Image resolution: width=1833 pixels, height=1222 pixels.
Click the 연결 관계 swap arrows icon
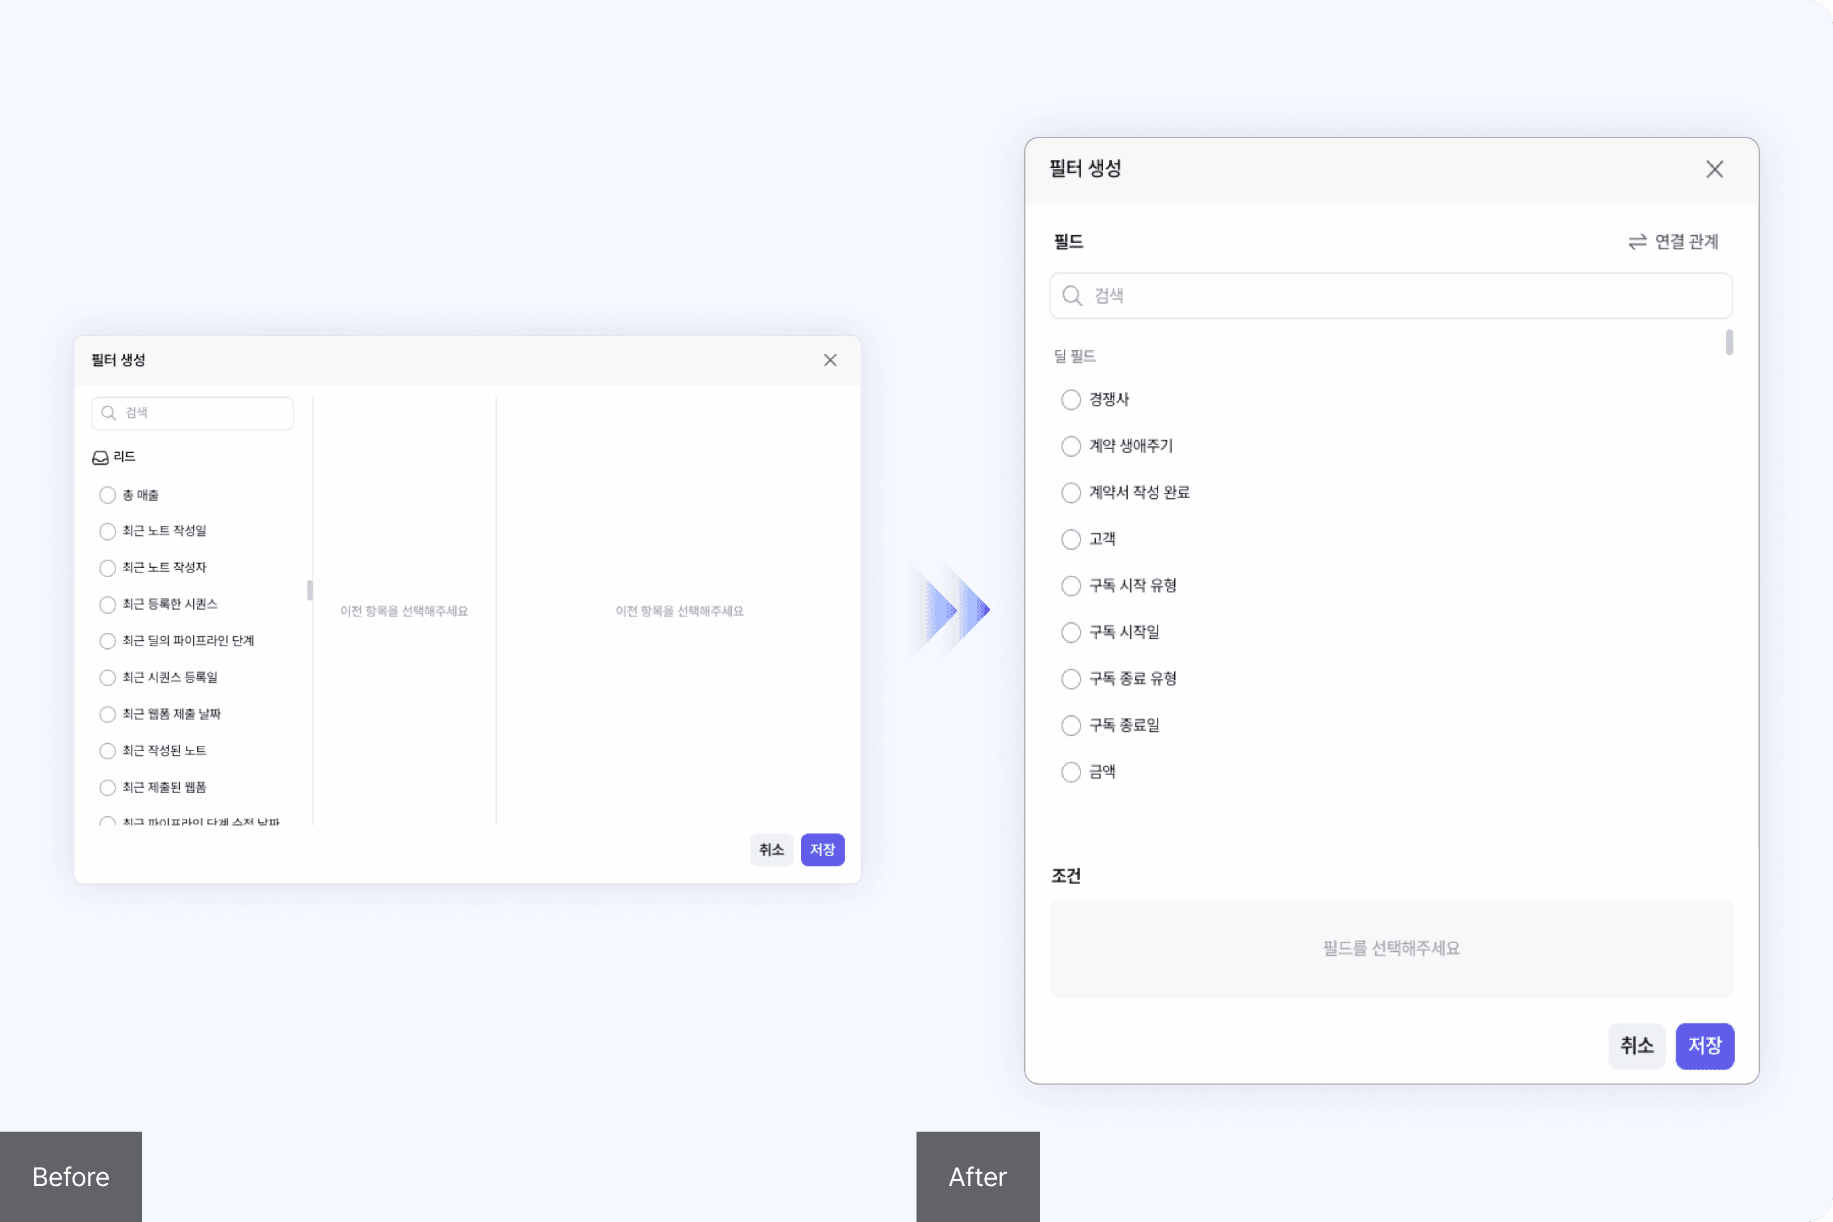click(1637, 242)
